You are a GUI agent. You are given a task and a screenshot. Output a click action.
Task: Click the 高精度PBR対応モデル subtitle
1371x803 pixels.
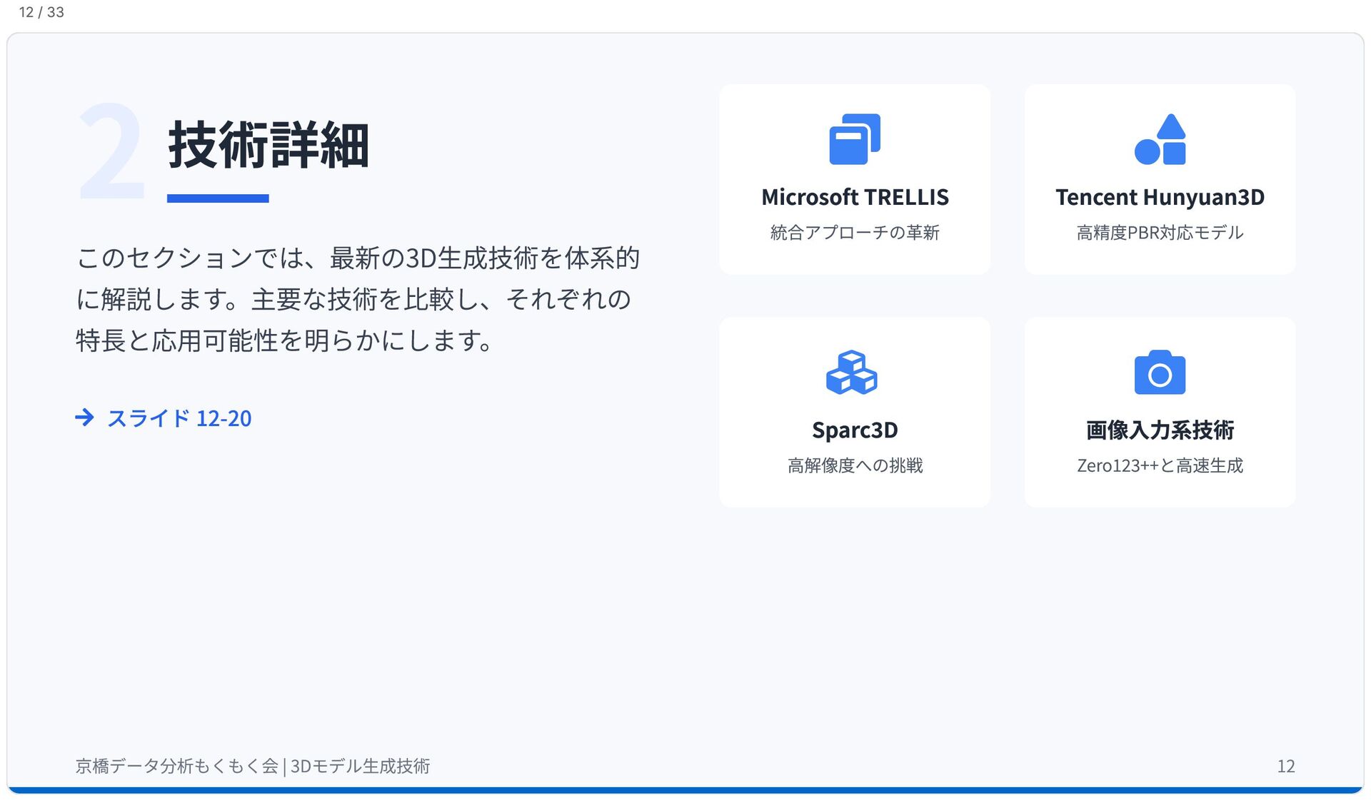1160,233
